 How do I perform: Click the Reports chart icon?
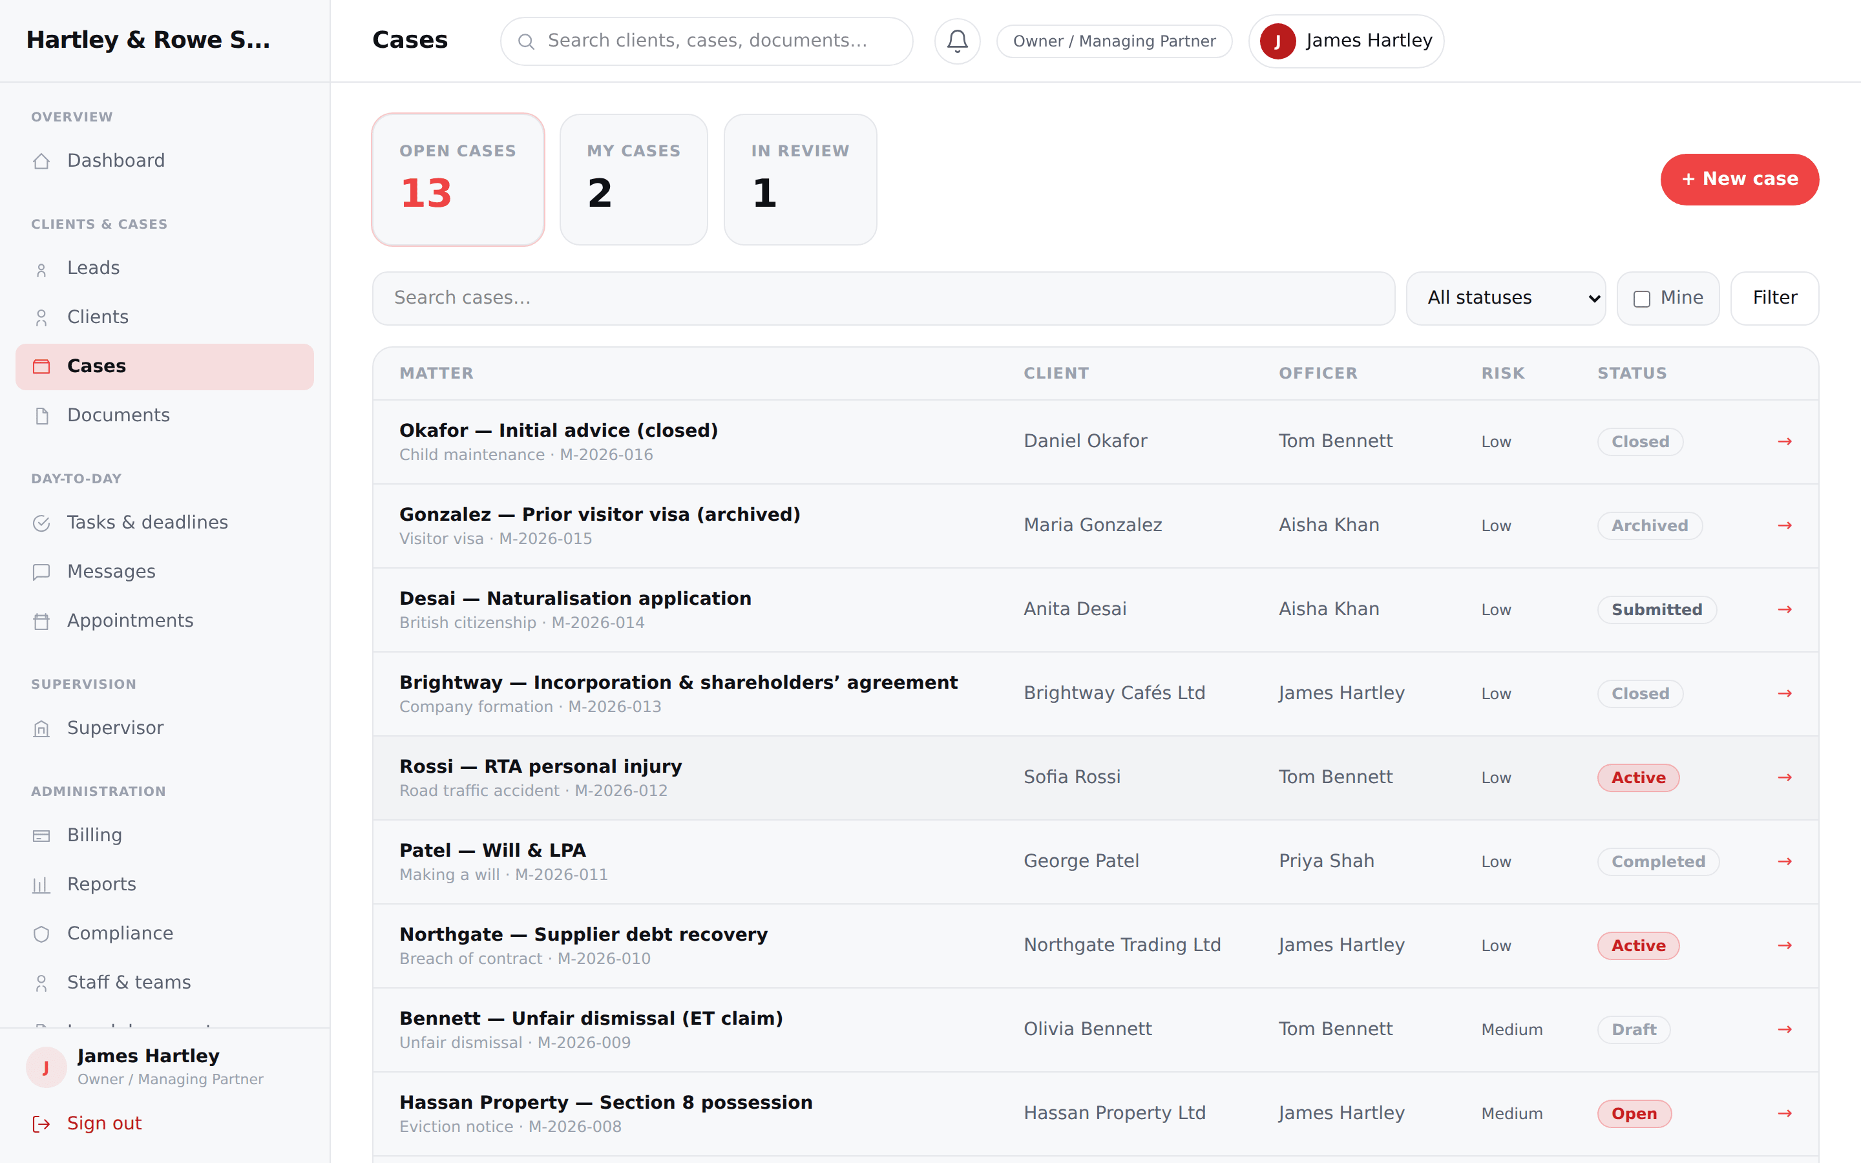(41, 885)
